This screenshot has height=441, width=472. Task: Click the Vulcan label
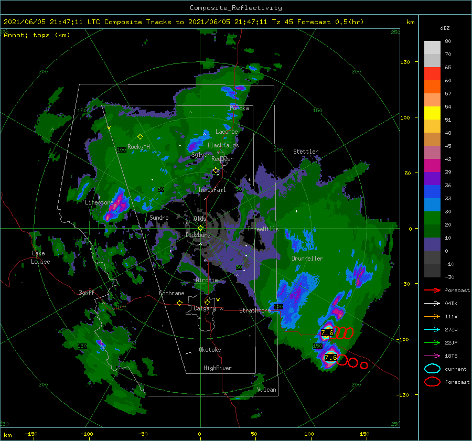pyautogui.click(x=267, y=390)
